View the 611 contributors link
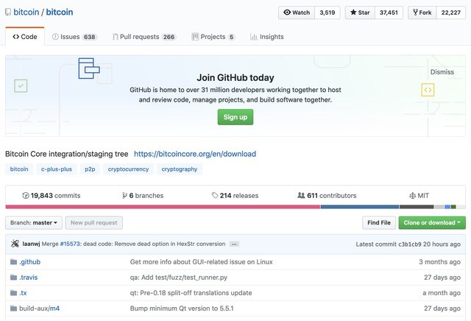 (327, 196)
